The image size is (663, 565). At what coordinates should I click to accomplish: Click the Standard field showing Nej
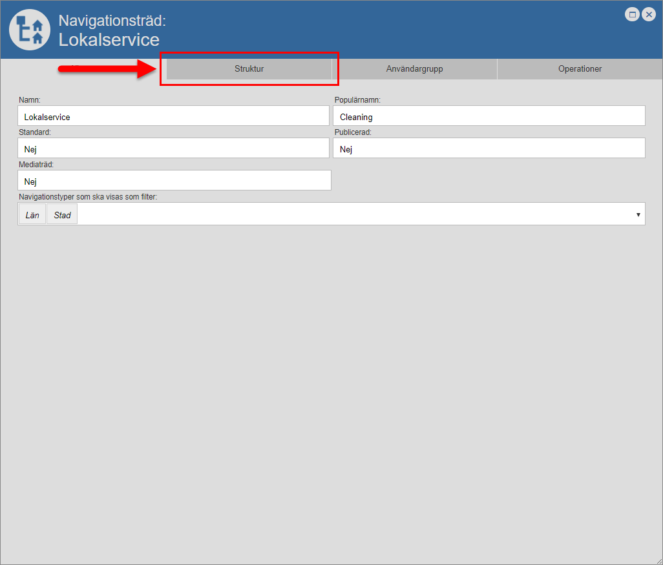click(x=173, y=149)
